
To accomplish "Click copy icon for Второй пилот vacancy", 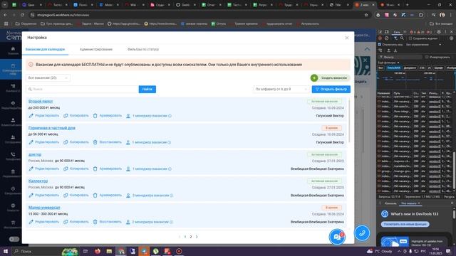I will [66, 116].
